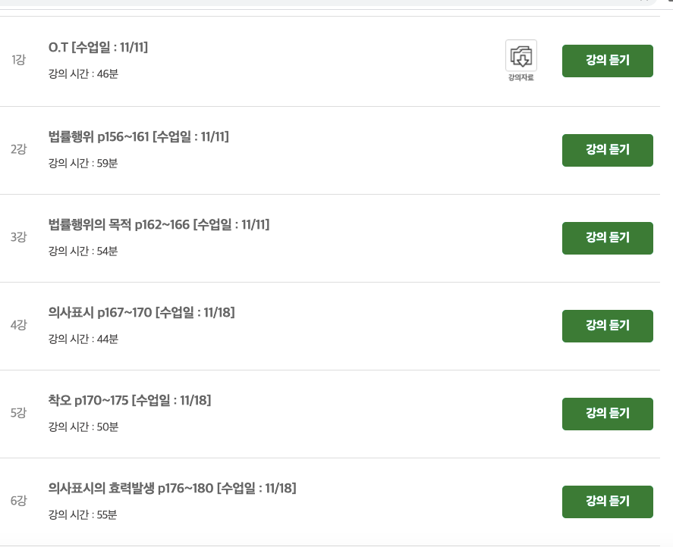This screenshot has width=673, height=547.
Task: Listen to lecture 2 법률행위 via 강의 듣기
Action: click(607, 150)
